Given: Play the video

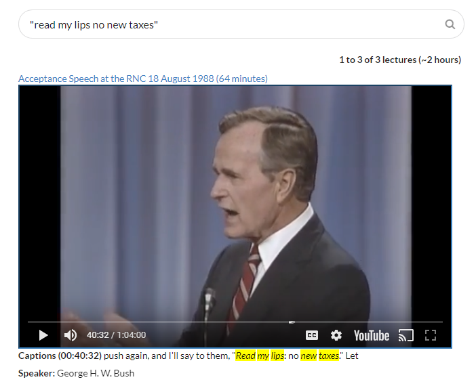Looking at the screenshot, I should point(43,335).
